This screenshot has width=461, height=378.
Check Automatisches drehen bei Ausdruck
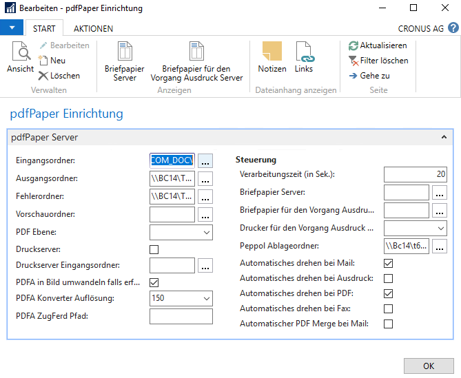click(x=389, y=278)
